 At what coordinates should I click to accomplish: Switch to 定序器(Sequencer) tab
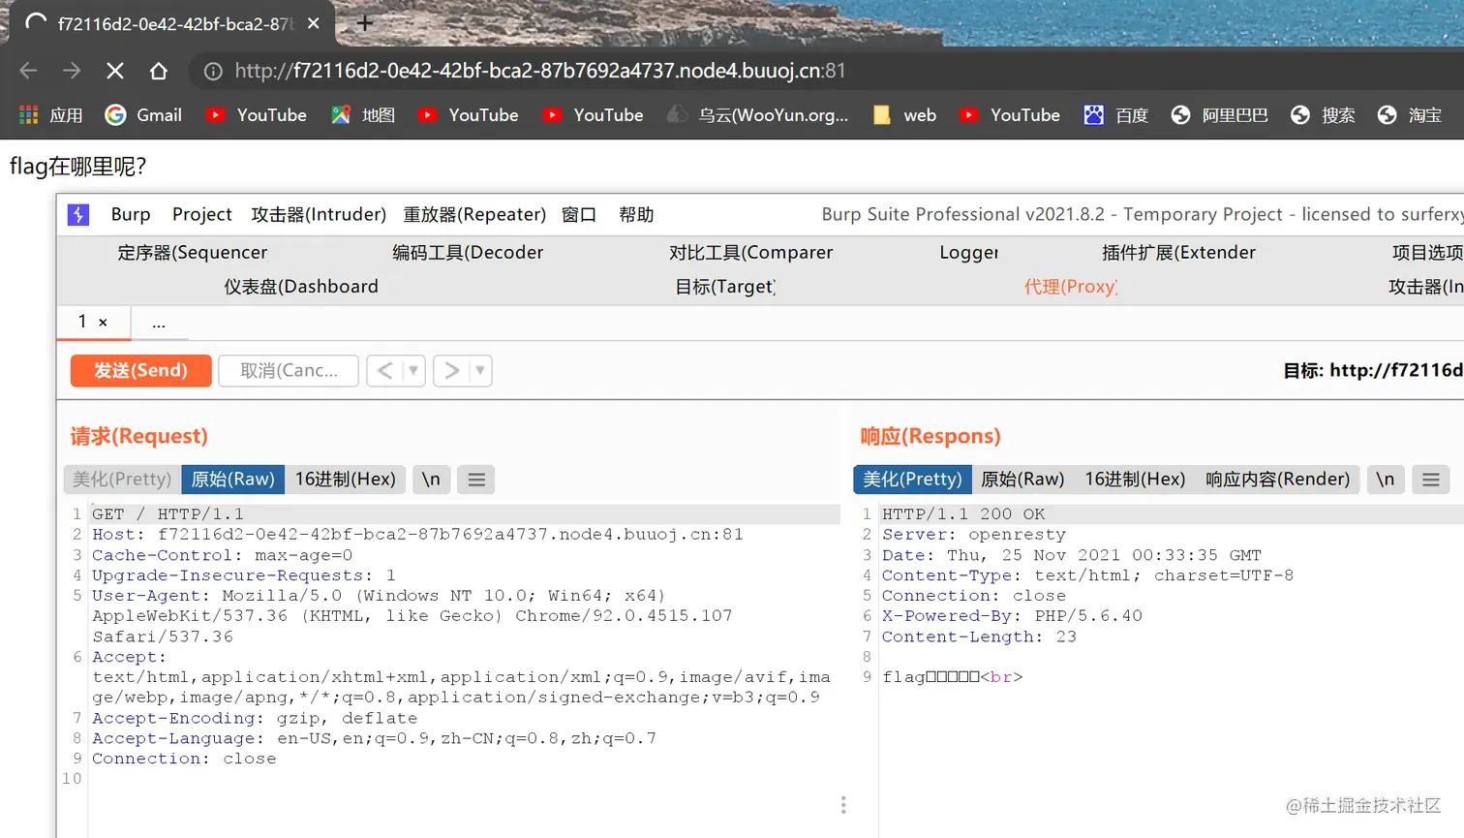click(193, 253)
